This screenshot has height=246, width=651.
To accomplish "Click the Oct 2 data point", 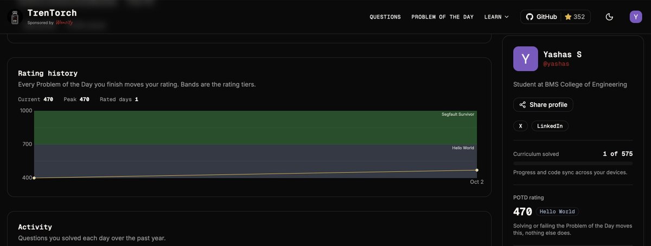I will (x=476, y=170).
